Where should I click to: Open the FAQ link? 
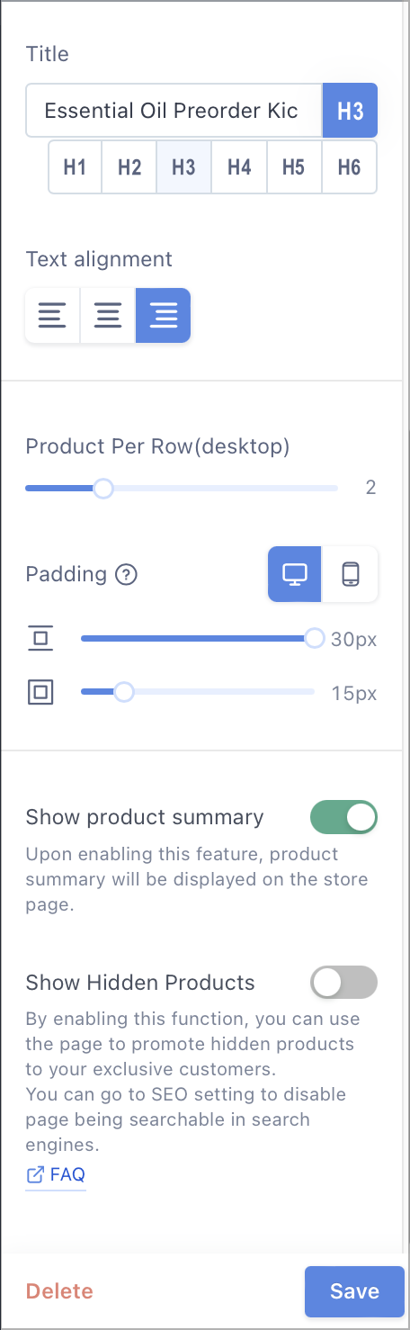56,1174
